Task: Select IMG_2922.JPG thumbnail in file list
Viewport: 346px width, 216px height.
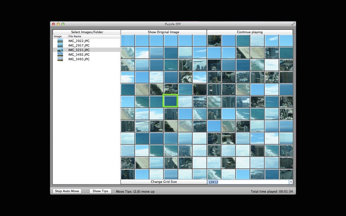Action: click(60, 41)
